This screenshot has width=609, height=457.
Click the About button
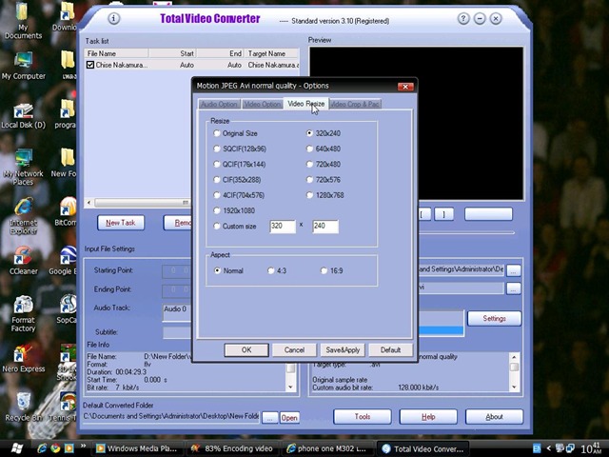494,417
